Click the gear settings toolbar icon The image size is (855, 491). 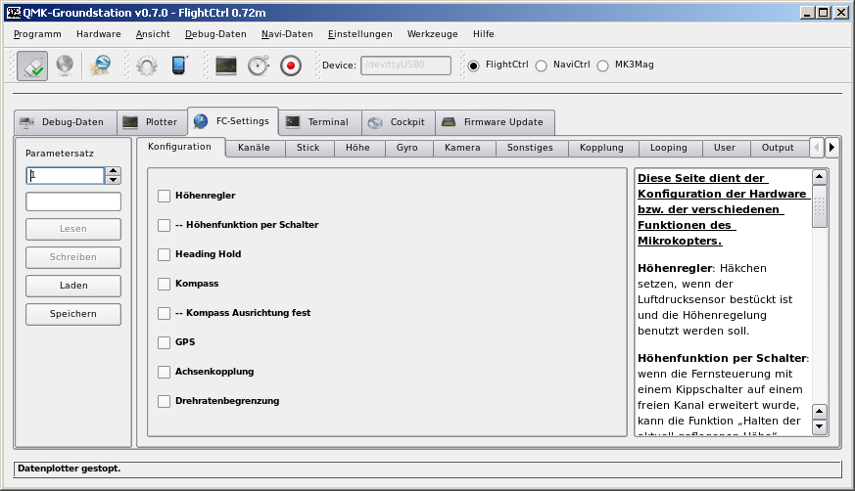point(147,66)
